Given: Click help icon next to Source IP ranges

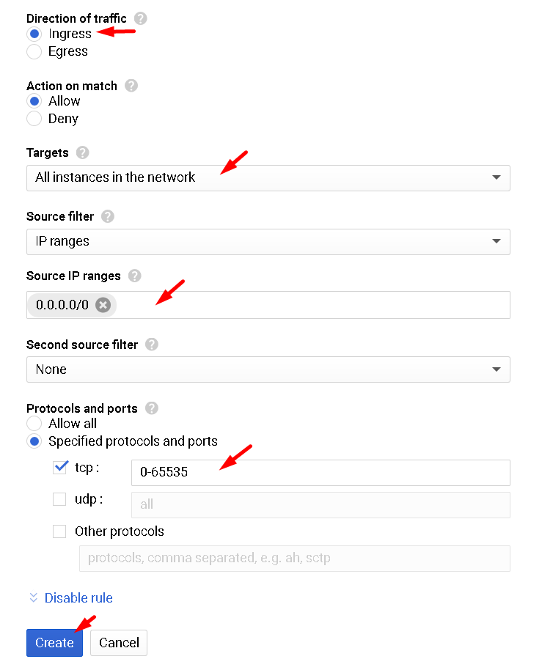Looking at the screenshot, I should (x=134, y=276).
